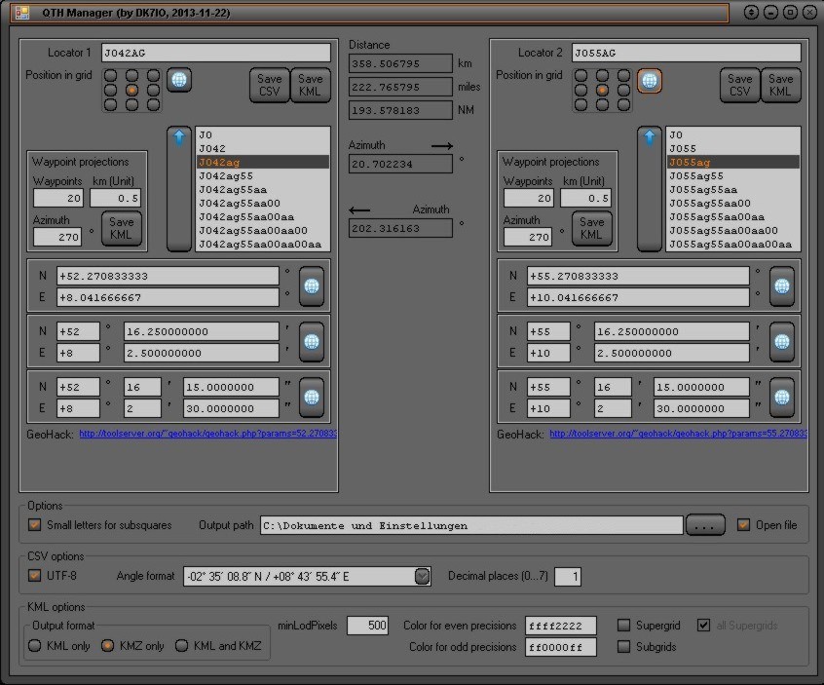This screenshot has width=824, height=685.
Task: Click Save KML button for Locator 2
Action: coord(780,85)
